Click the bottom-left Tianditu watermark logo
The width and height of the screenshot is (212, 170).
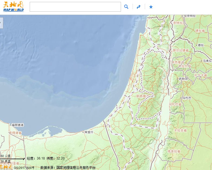point(6,167)
